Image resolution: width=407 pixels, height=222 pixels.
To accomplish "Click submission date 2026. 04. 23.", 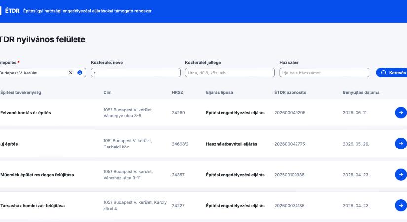I will pyautogui.click(x=356, y=175).
